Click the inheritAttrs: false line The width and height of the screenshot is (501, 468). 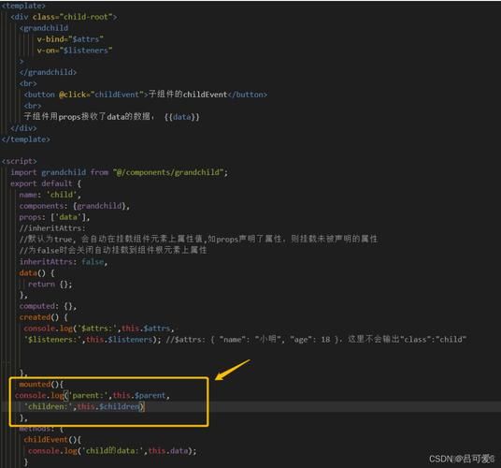(64, 262)
